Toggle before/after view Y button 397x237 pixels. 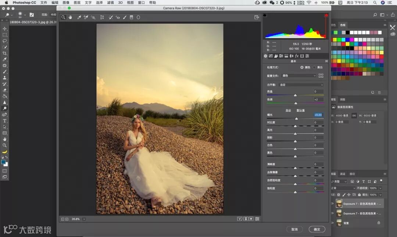pyautogui.click(x=240, y=219)
